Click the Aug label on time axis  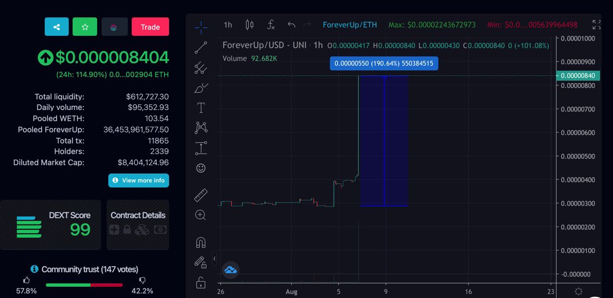[x=291, y=291]
